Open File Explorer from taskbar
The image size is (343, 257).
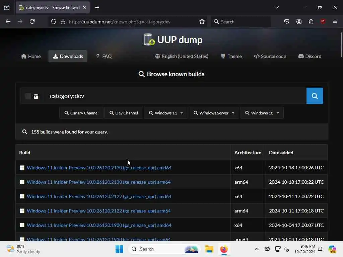tap(209, 249)
